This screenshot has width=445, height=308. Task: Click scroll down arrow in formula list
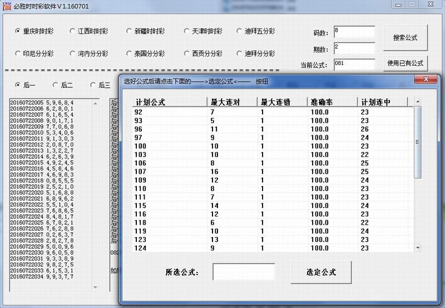click(418, 248)
